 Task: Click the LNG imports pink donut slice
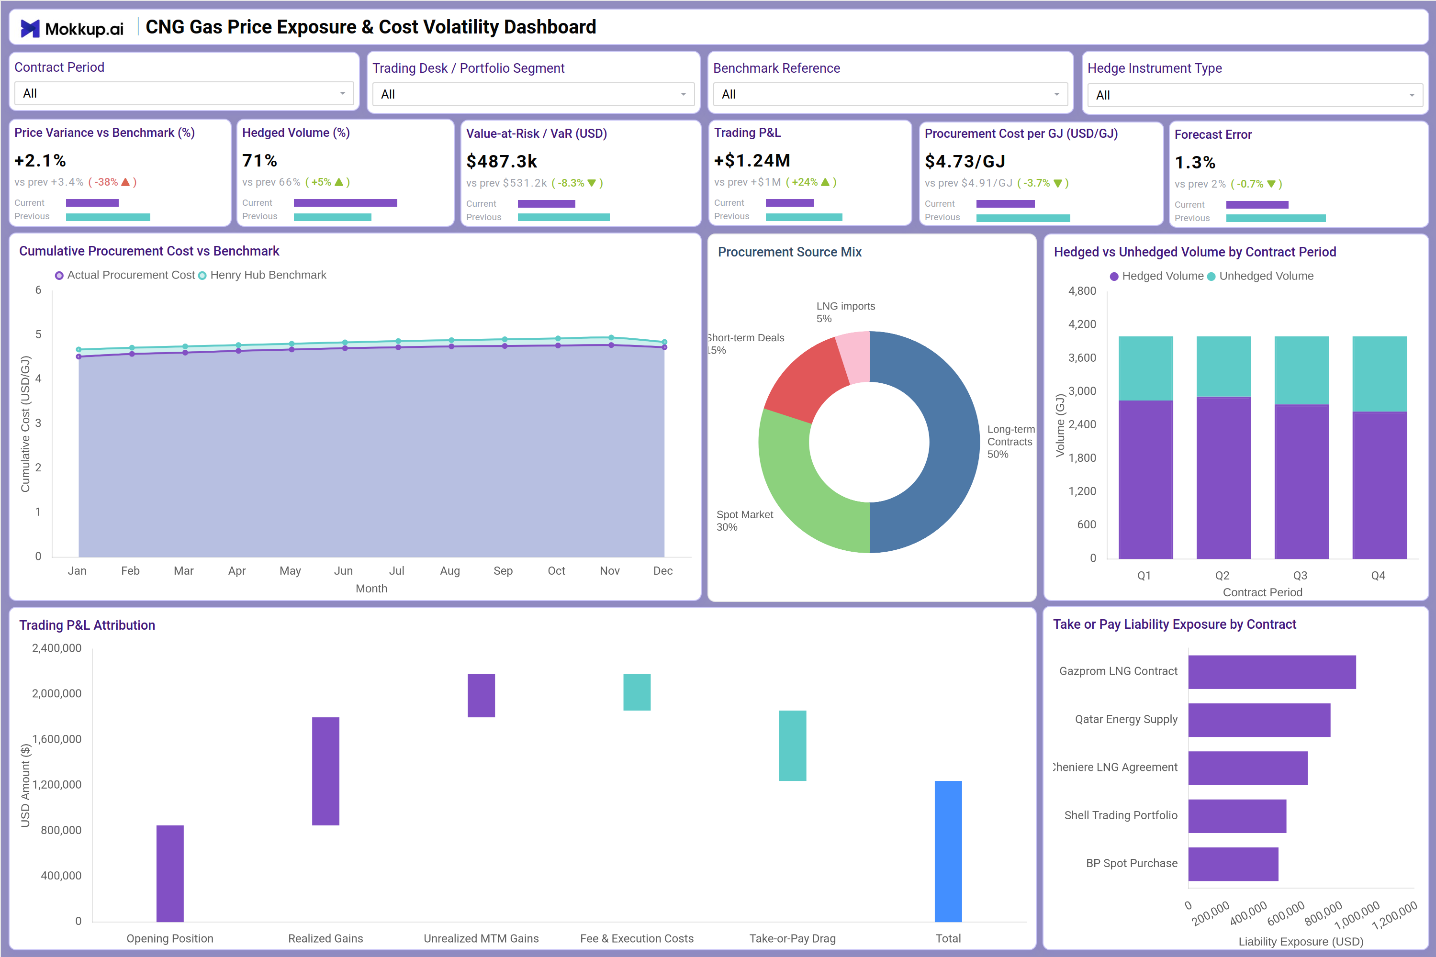pyautogui.click(x=856, y=357)
